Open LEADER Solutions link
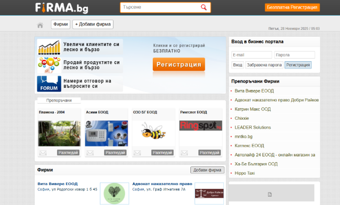This screenshot has width=340, height=205. [x=253, y=127]
